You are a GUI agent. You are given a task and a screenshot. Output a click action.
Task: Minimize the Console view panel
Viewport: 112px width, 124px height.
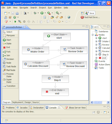(105, 107)
